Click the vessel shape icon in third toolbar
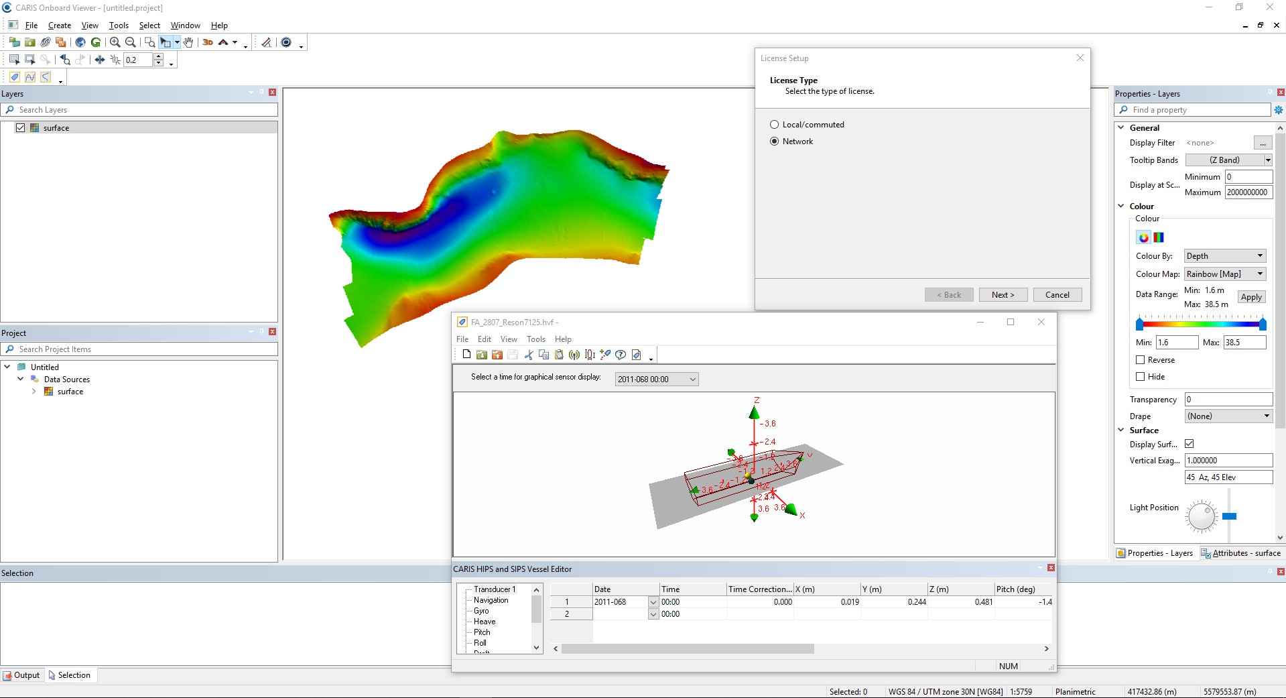Image resolution: width=1286 pixels, height=698 pixels. tap(14, 77)
